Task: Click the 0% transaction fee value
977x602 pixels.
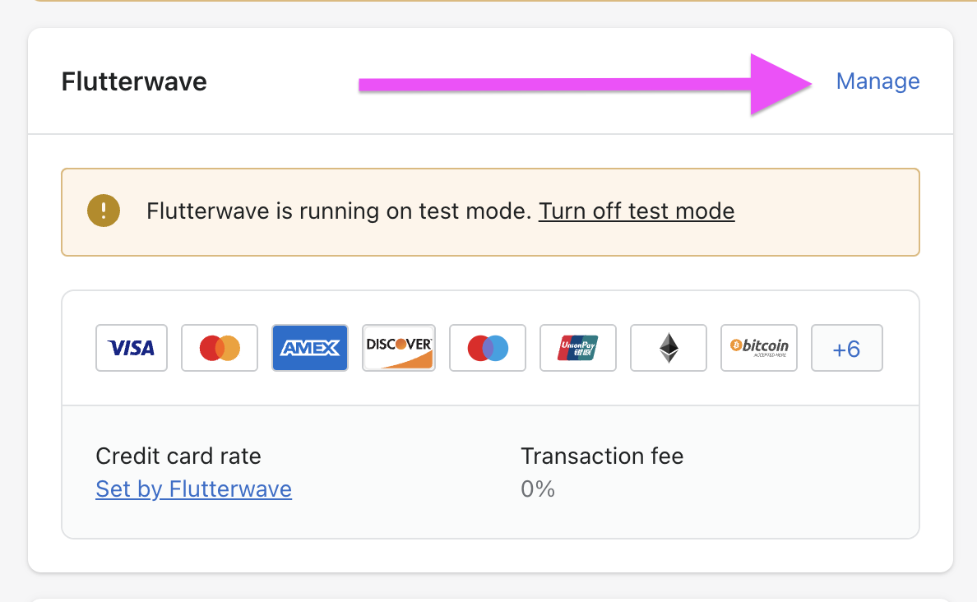Action: 538,489
